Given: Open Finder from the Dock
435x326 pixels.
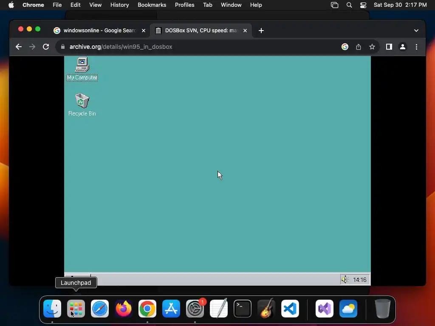Looking at the screenshot, I should pos(52,309).
